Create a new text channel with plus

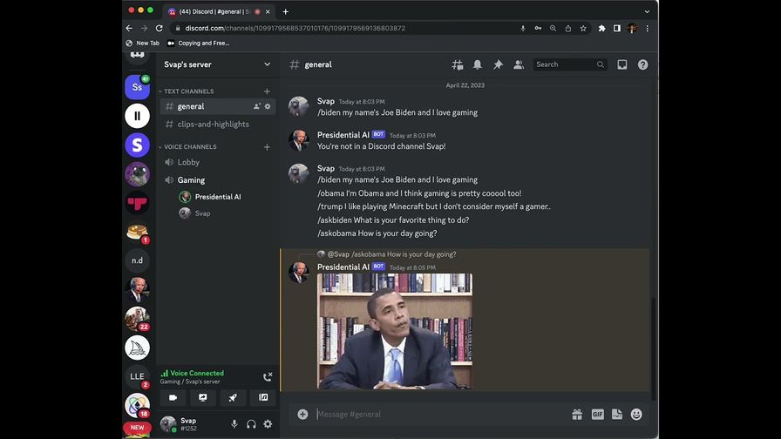[267, 91]
